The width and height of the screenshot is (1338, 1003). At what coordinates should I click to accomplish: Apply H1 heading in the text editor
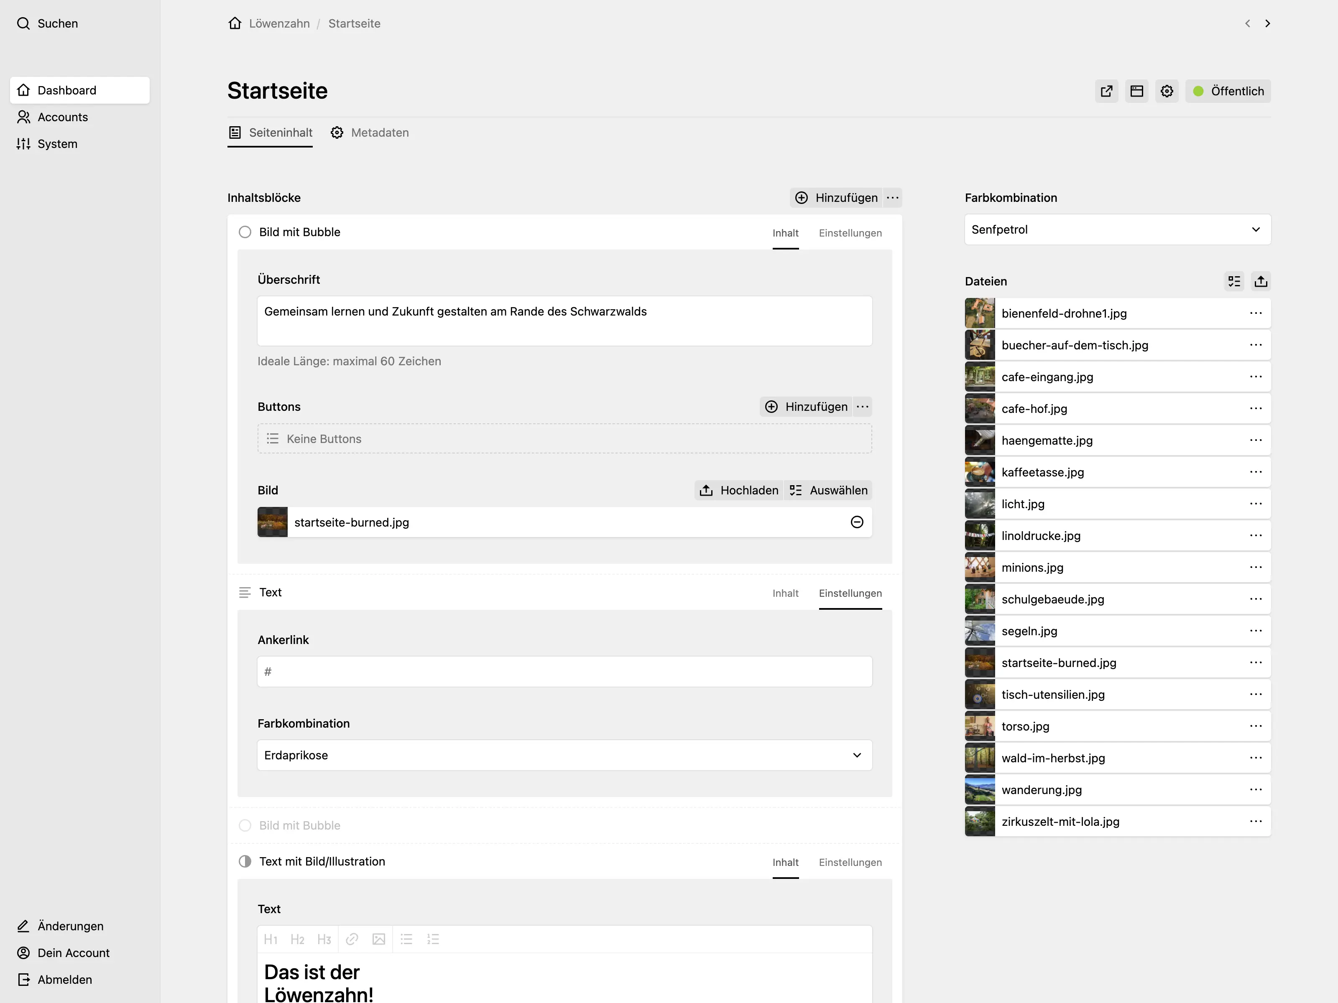(x=271, y=939)
